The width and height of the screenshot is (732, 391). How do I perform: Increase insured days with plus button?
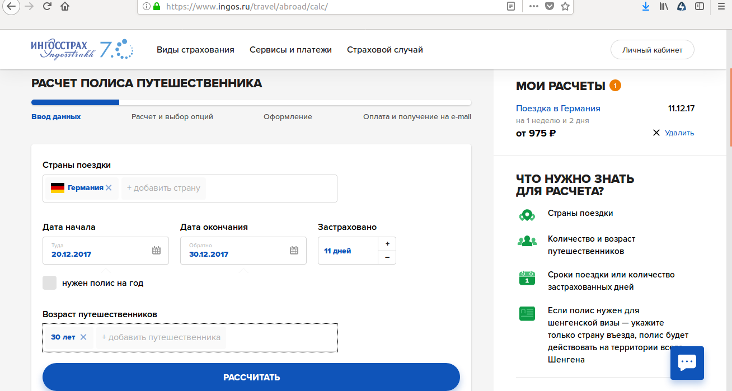(387, 244)
